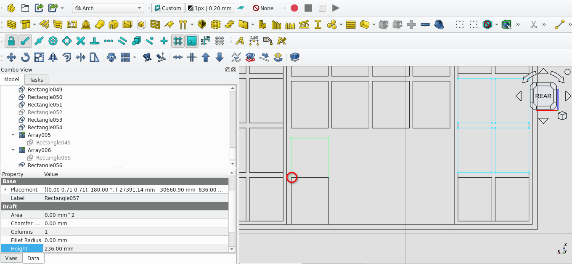Collapse the Array005 tree item

click(x=13, y=135)
